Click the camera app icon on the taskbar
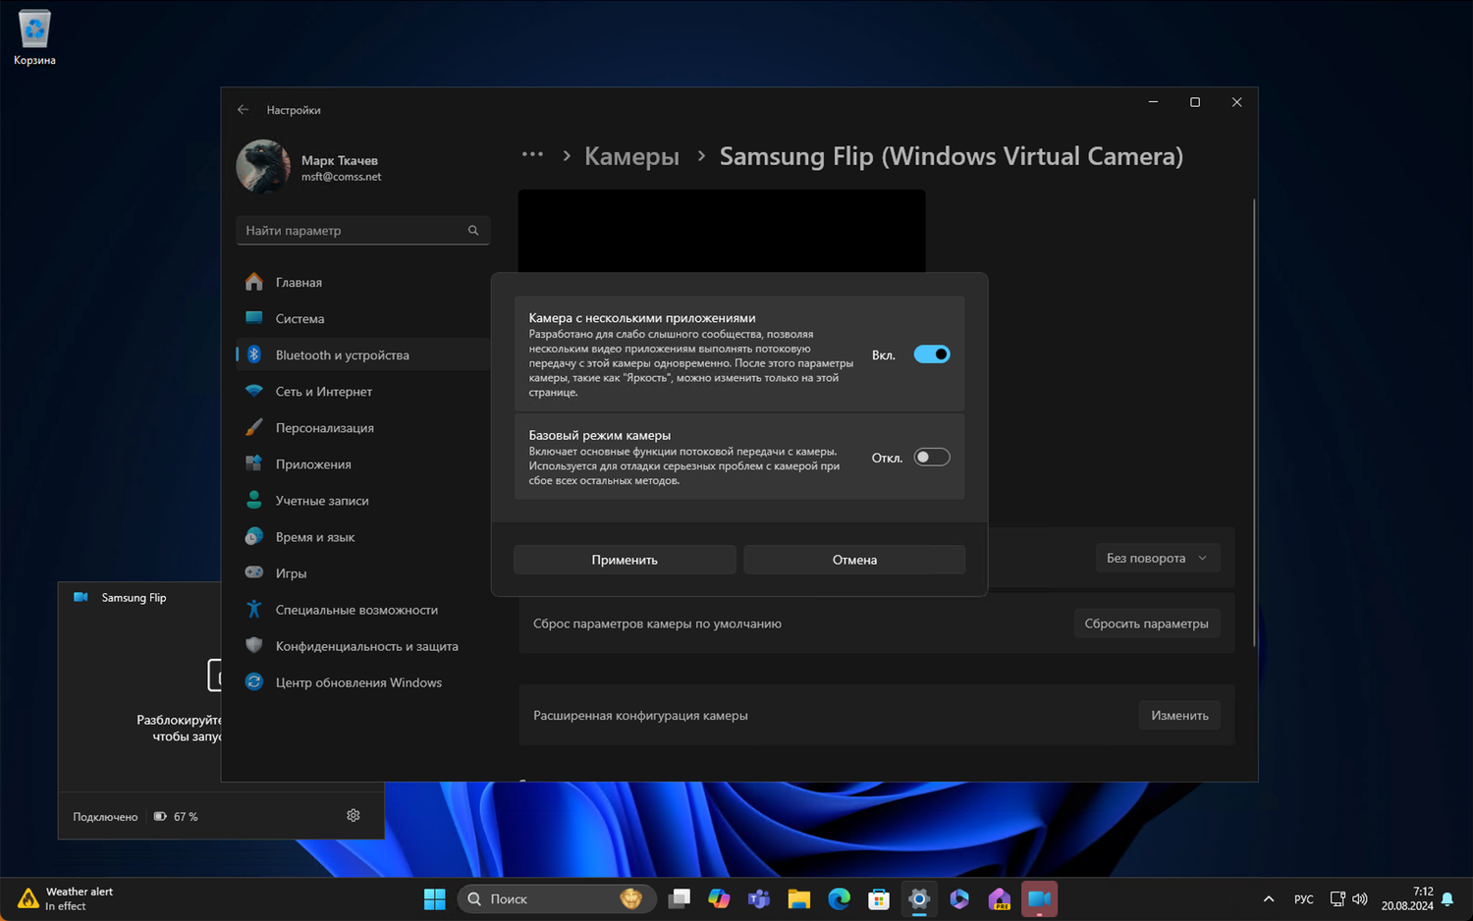 (1040, 898)
